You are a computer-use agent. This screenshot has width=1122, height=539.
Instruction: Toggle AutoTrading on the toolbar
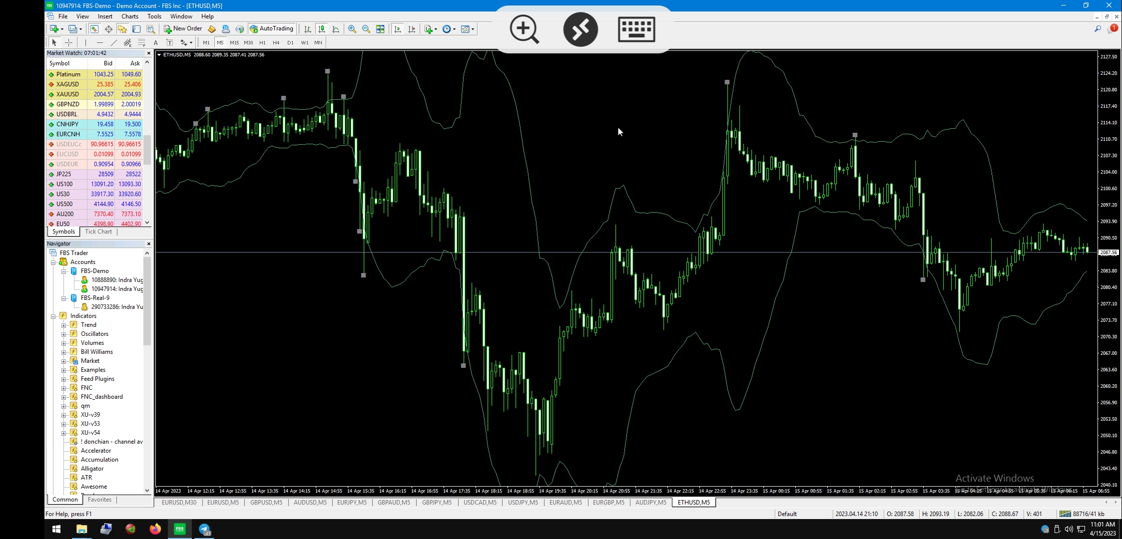[x=272, y=29]
